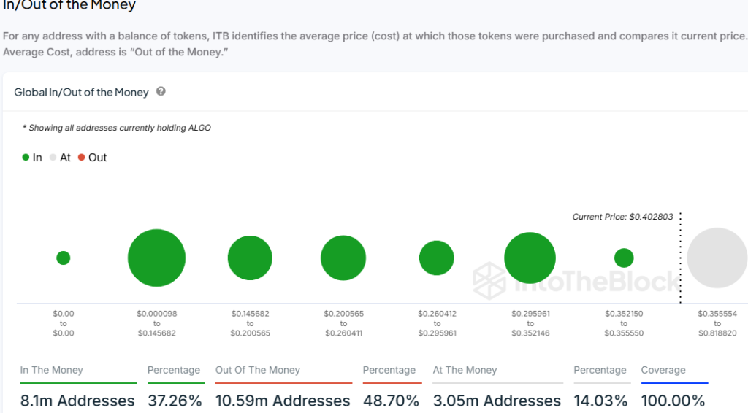Click the 'In The Money' stat label
The width and height of the screenshot is (748, 413).
pyautogui.click(x=52, y=370)
